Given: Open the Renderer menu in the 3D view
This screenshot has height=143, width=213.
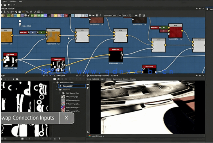Looking at the screenshot, I should point(133,79).
